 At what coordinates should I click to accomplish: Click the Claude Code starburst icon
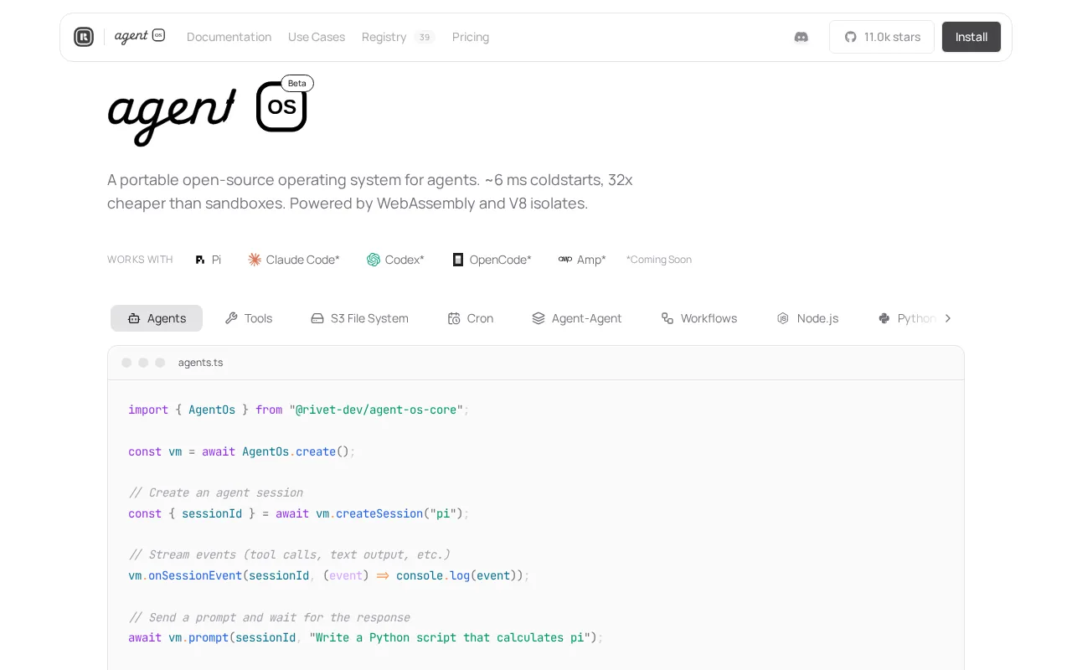coord(255,260)
